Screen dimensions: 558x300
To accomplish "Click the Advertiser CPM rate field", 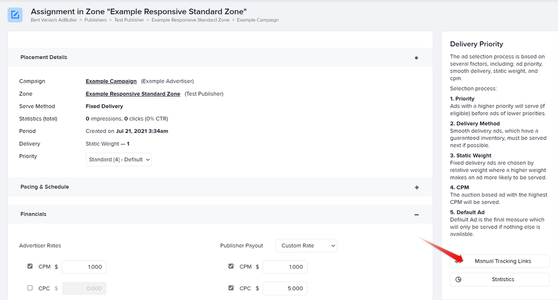I will click(x=84, y=267).
